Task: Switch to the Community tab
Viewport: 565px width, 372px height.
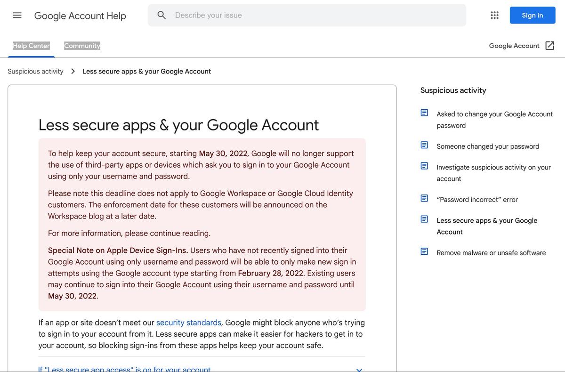Action: point(82,46)
